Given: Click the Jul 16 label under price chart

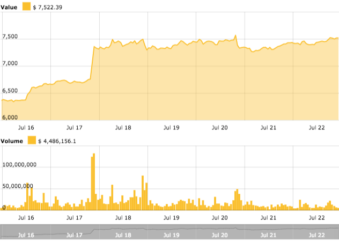Looking at the screenshot, I should click(26, 128).
